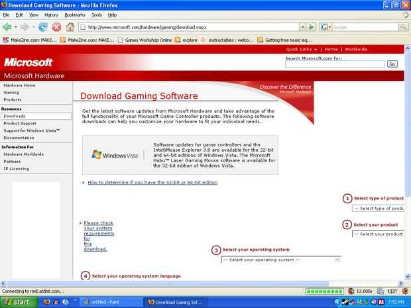This screenshot has width=411, height=308.
Task: Go to the Home page icon
Action: click(x=70, y=26)
